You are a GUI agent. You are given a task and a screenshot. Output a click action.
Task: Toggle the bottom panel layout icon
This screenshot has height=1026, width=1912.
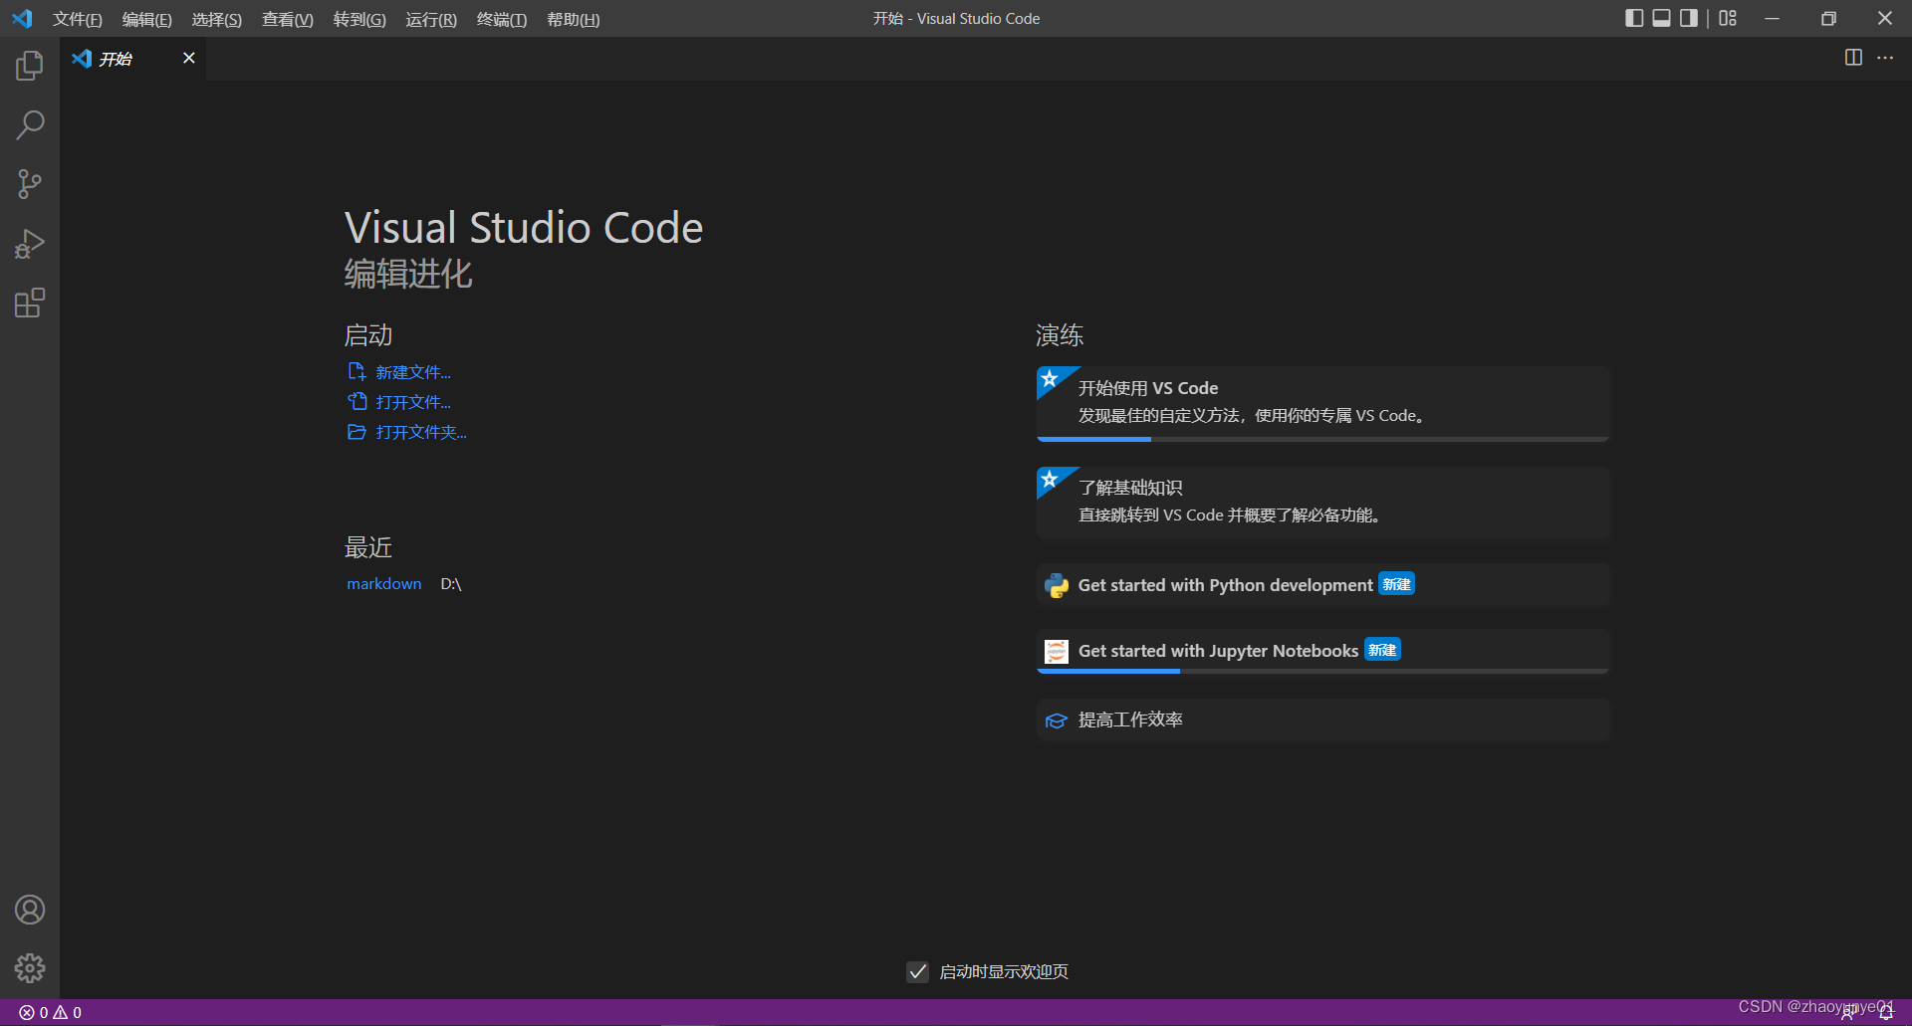(x=1661, y=18)
